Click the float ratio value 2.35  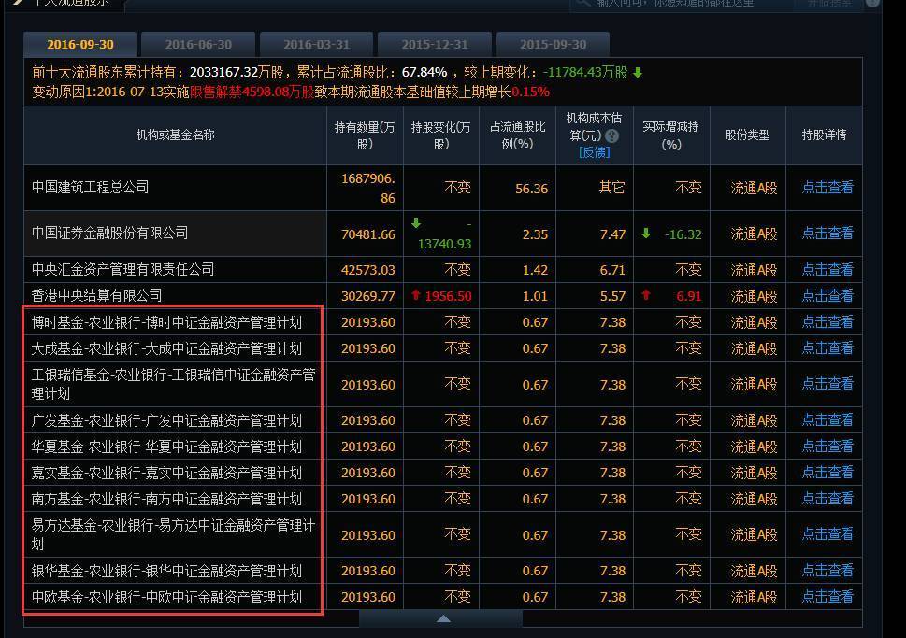pyautogui.click(x=535, y=234)
